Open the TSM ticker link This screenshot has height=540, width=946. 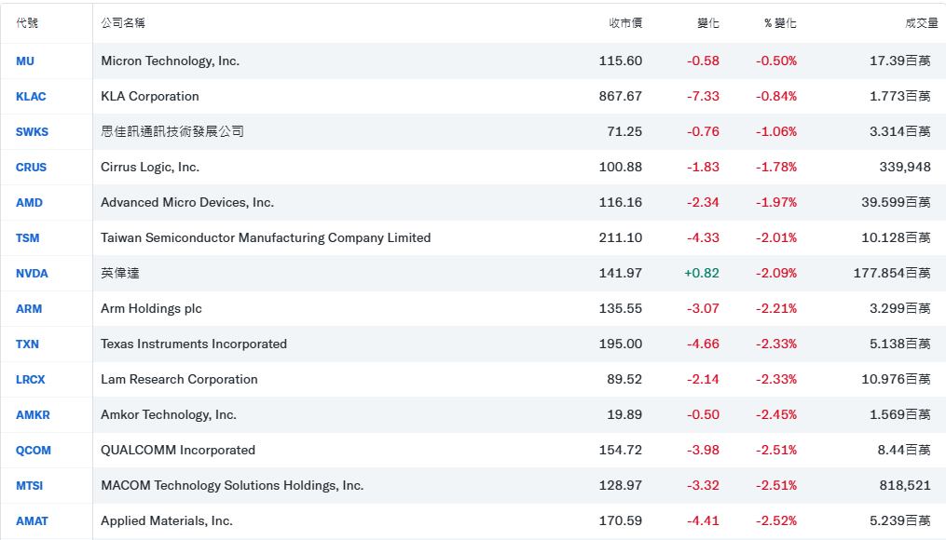(x=28, y=238)
